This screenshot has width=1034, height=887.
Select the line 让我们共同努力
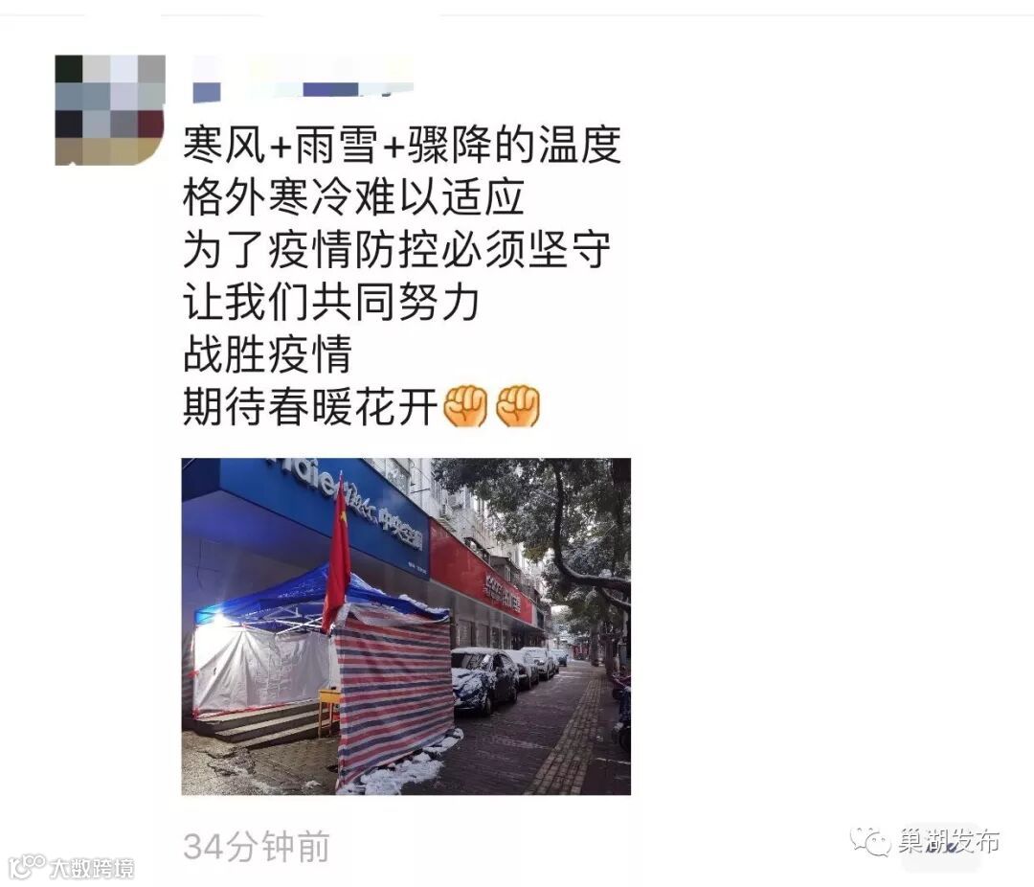331,302
